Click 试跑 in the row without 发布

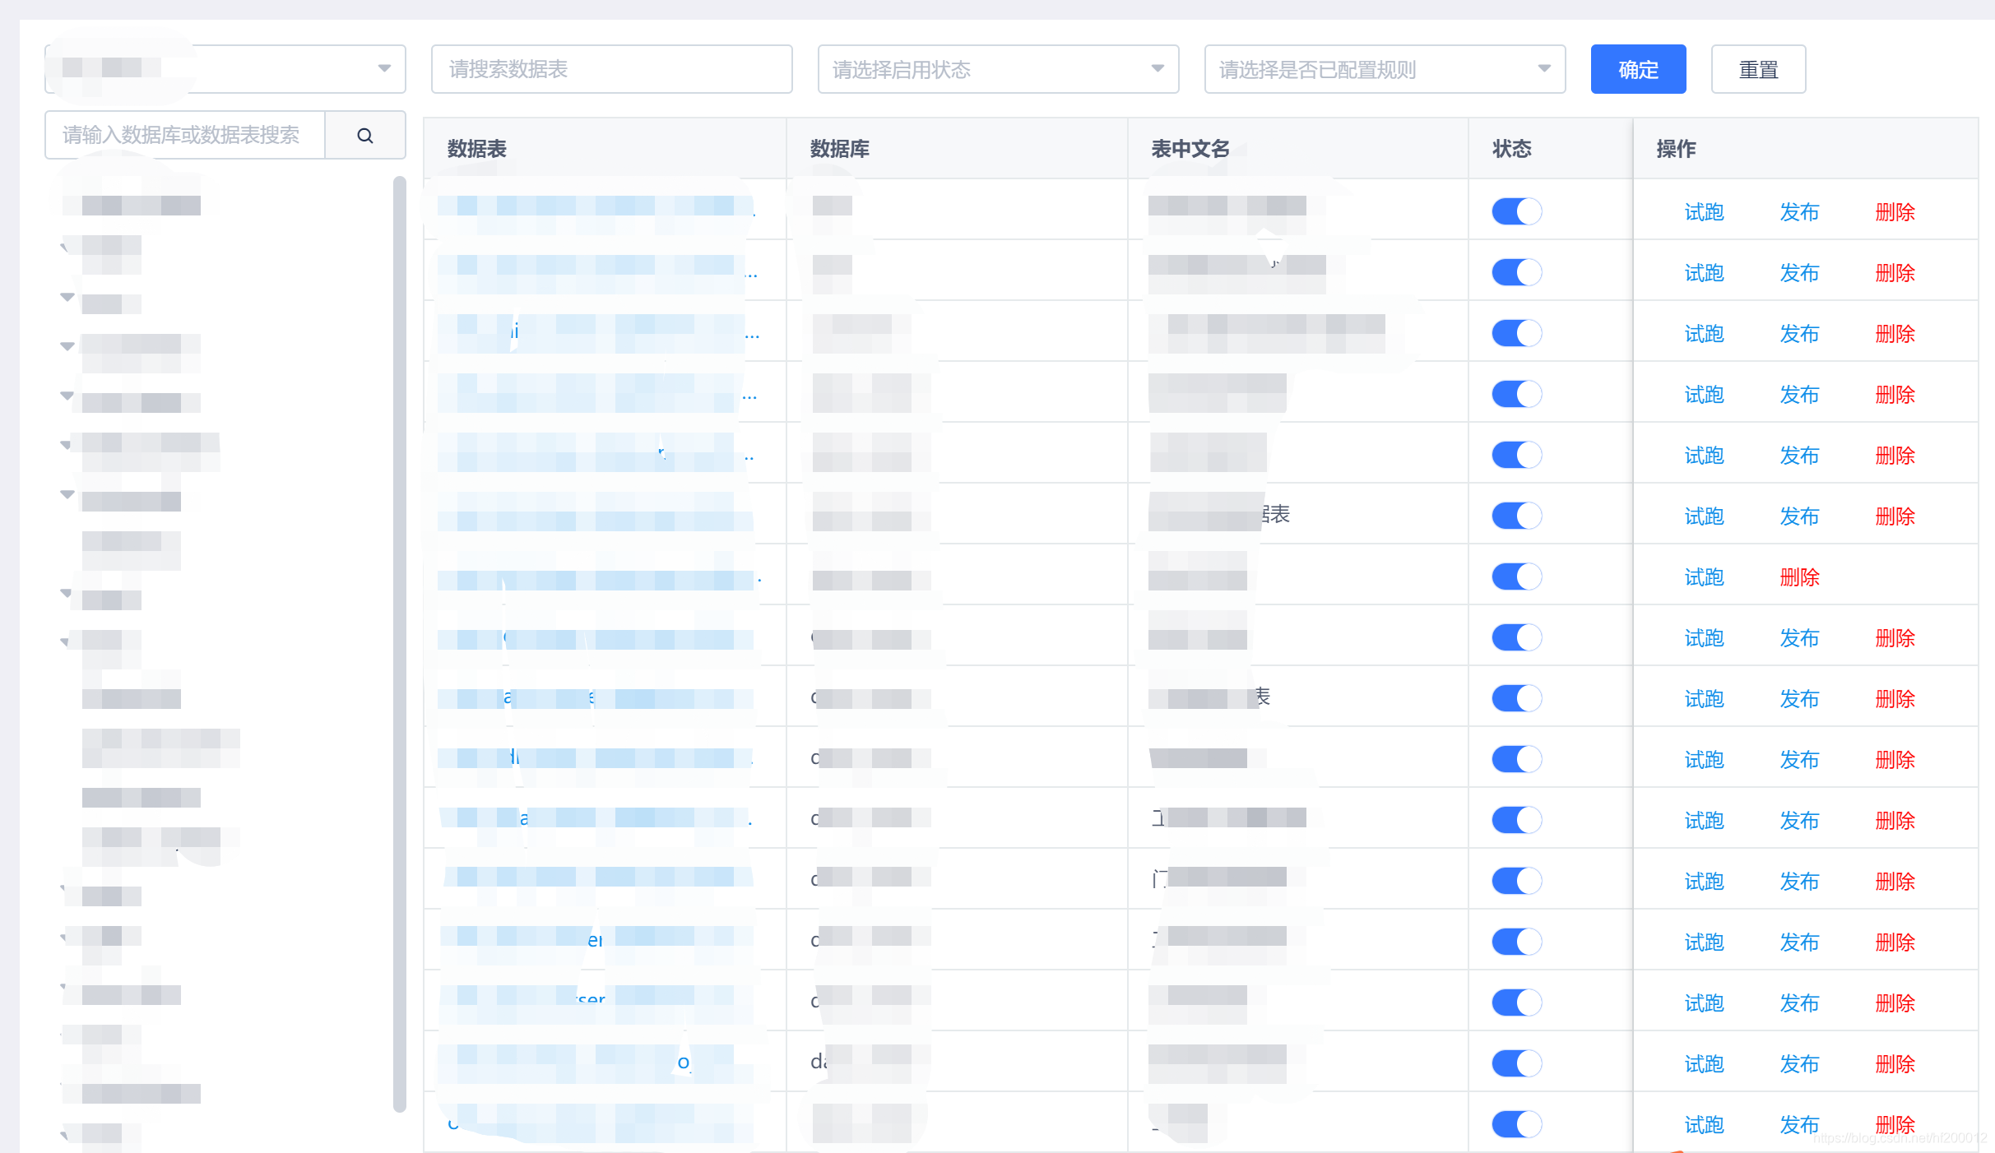click(x=1704, y=577)
